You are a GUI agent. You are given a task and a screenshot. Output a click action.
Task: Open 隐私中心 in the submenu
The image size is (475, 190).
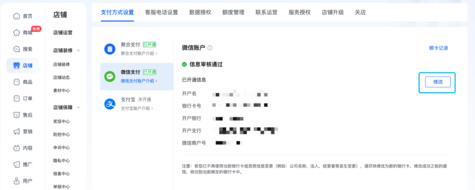(62, 161)
